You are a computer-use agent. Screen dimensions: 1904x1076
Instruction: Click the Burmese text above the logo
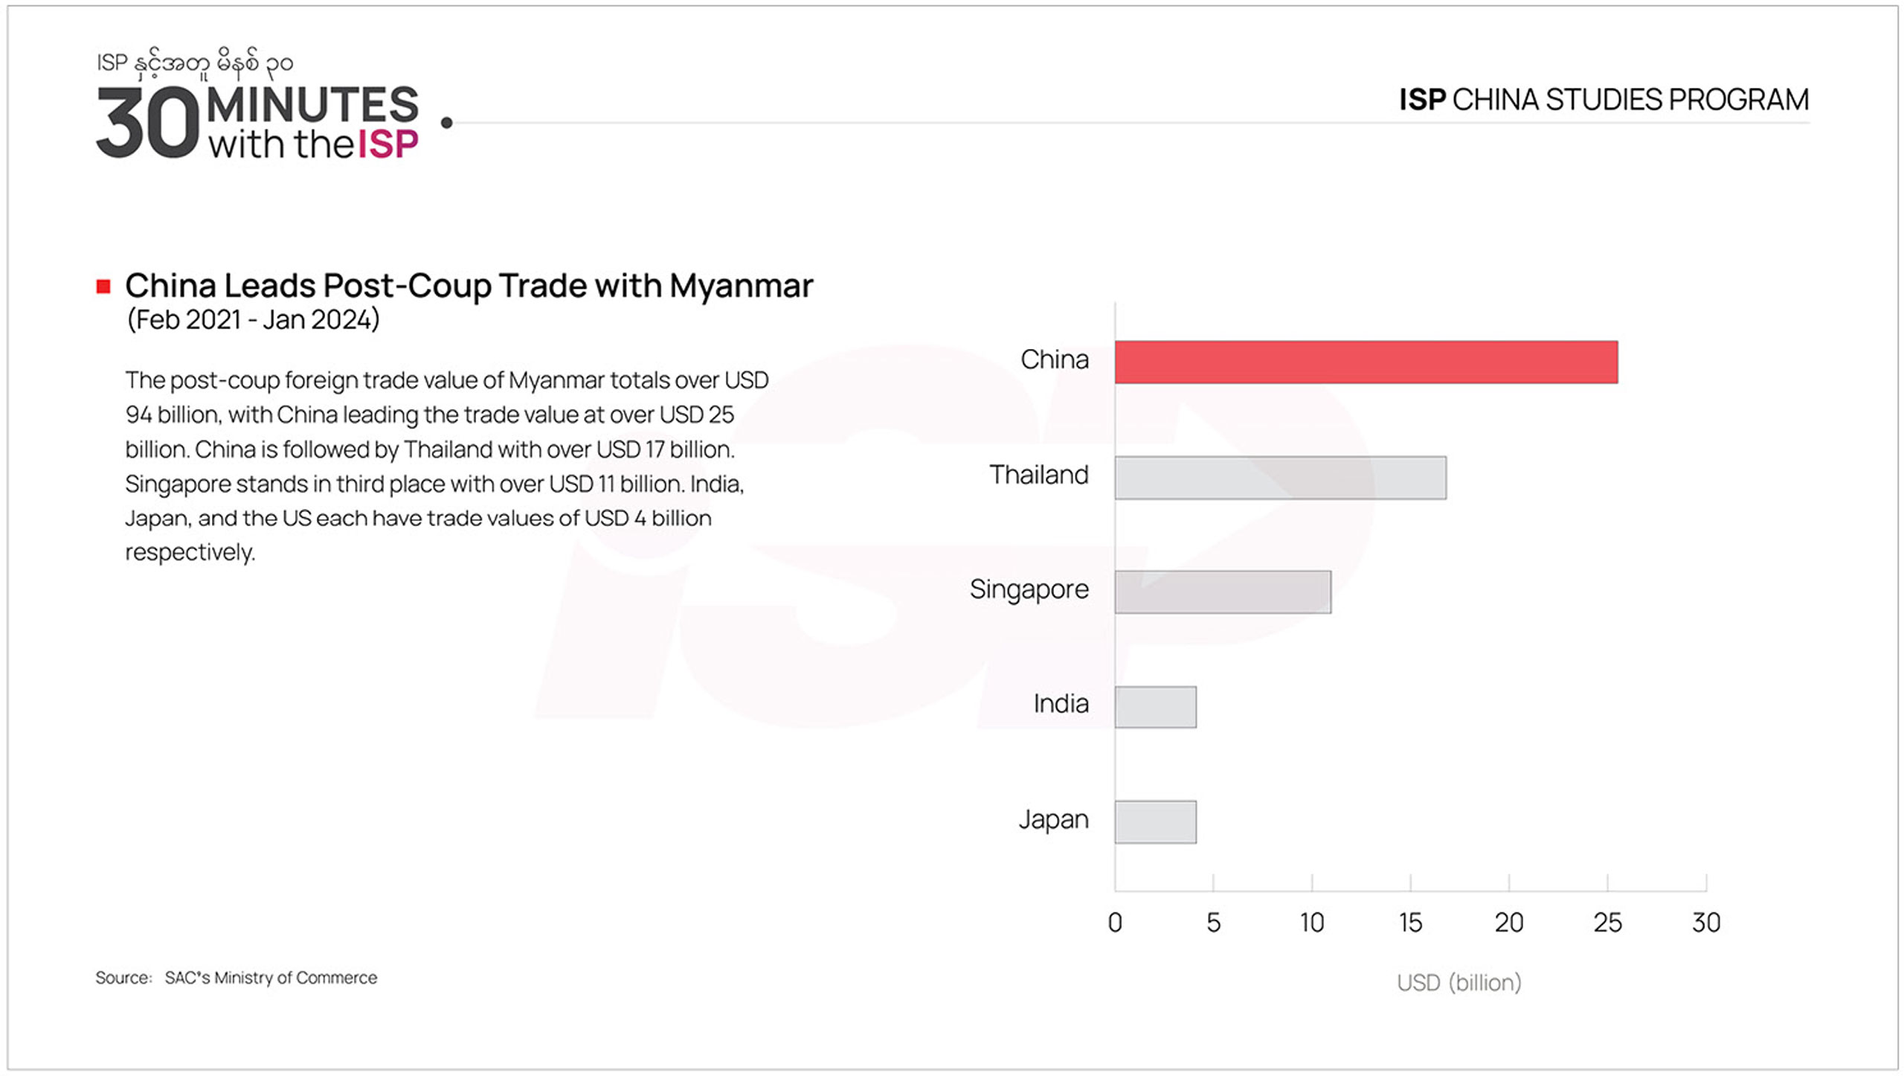pyautogui.click(x=195, y=64)
